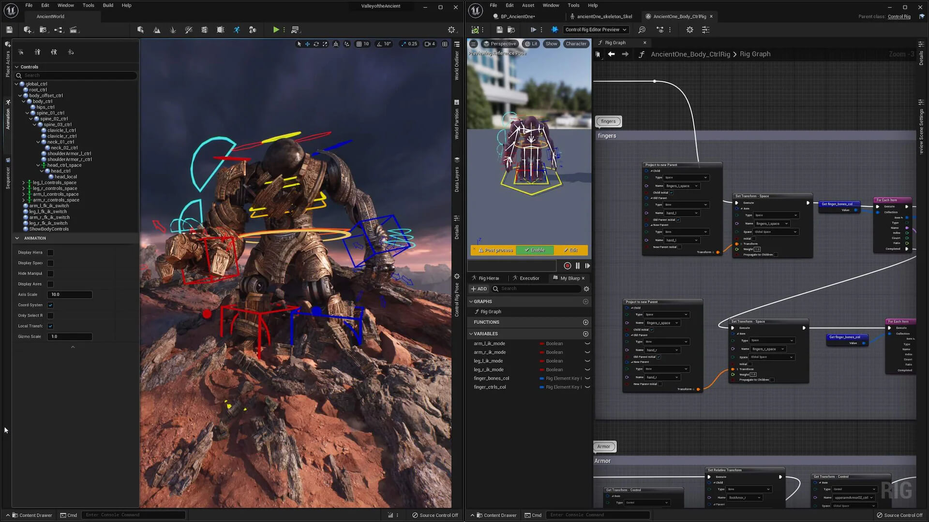Open the Build menu
The width and height of the screenshot is (929, 522).
tap(108, 5)
